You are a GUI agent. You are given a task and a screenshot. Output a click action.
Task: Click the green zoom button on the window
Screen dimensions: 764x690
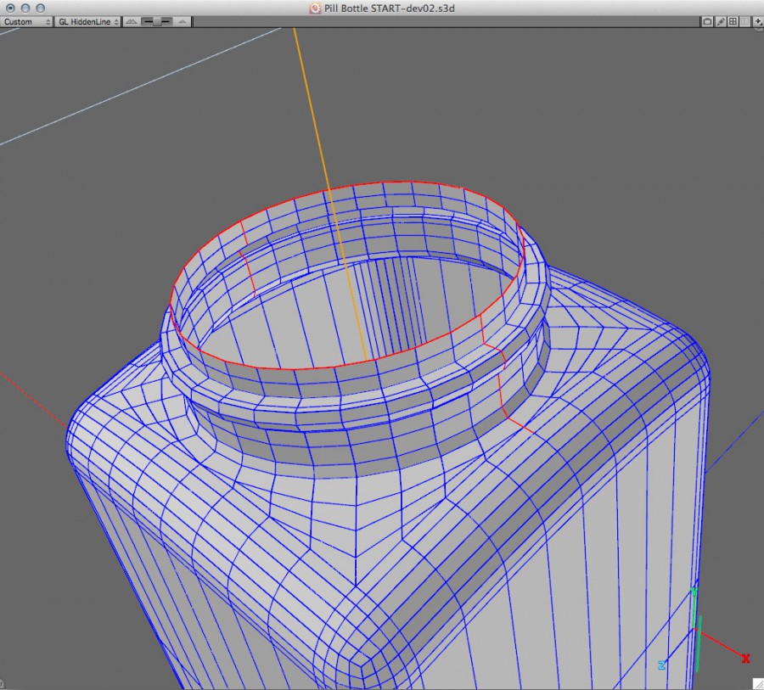38,8
